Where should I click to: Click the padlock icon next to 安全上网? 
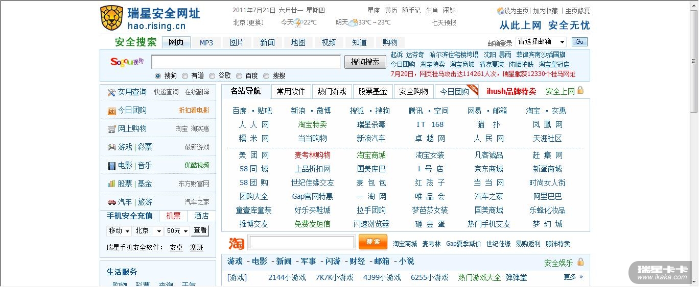[580, 90]
